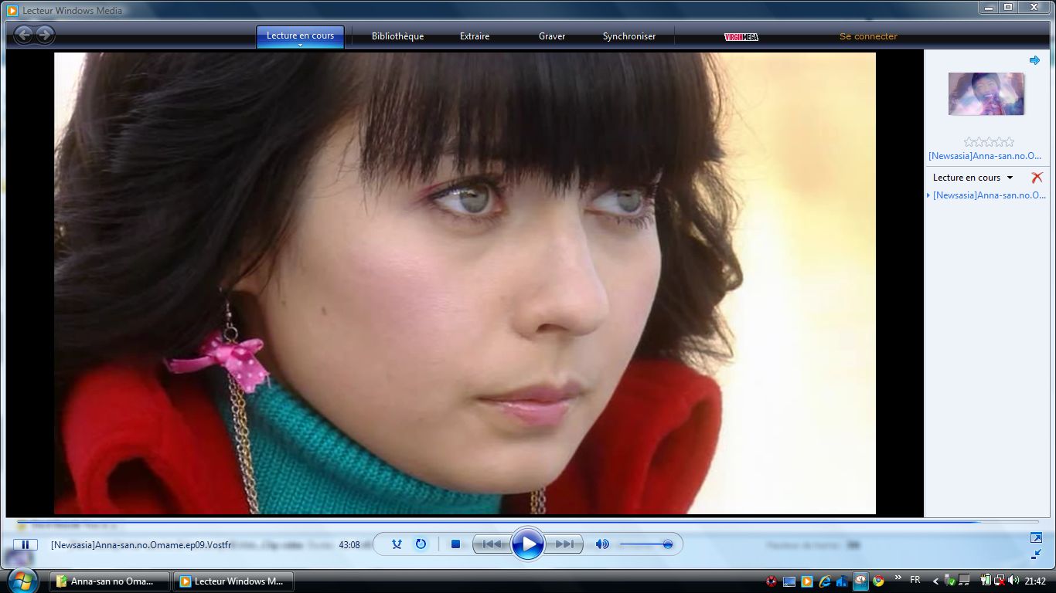Switch to compact mode
Screen dimensions: 1056x593
pyautogui.click(x=1036, y=554)
